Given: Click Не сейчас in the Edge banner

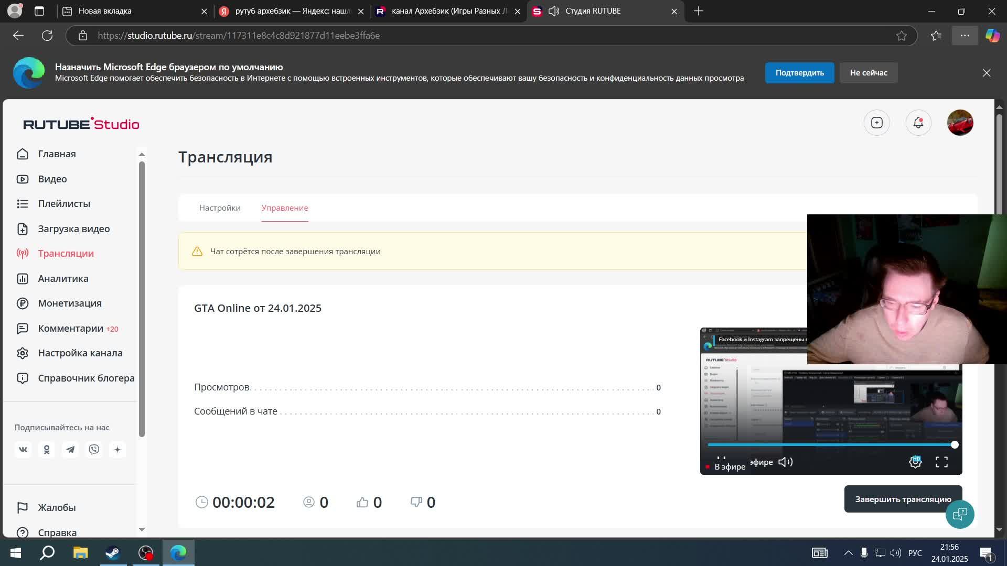Looking at the screenshot, I should tap(869, 73).
